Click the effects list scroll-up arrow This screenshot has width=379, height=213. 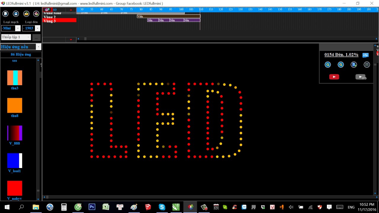(38, 60)
